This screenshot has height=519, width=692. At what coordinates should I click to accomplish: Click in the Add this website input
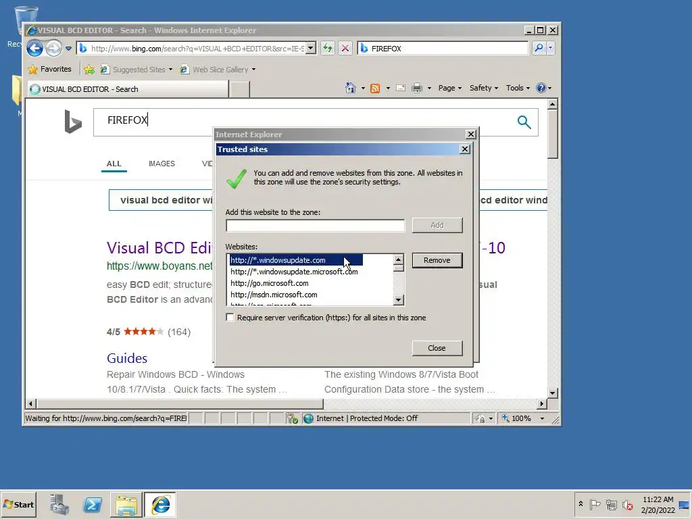tap(315, 226)
